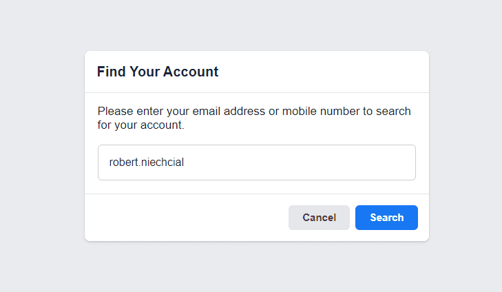Image resolution: width=502 pixels, height=292 pixels.
Task: Click the empty footer area left of Cancel
Action: point(186,218)
